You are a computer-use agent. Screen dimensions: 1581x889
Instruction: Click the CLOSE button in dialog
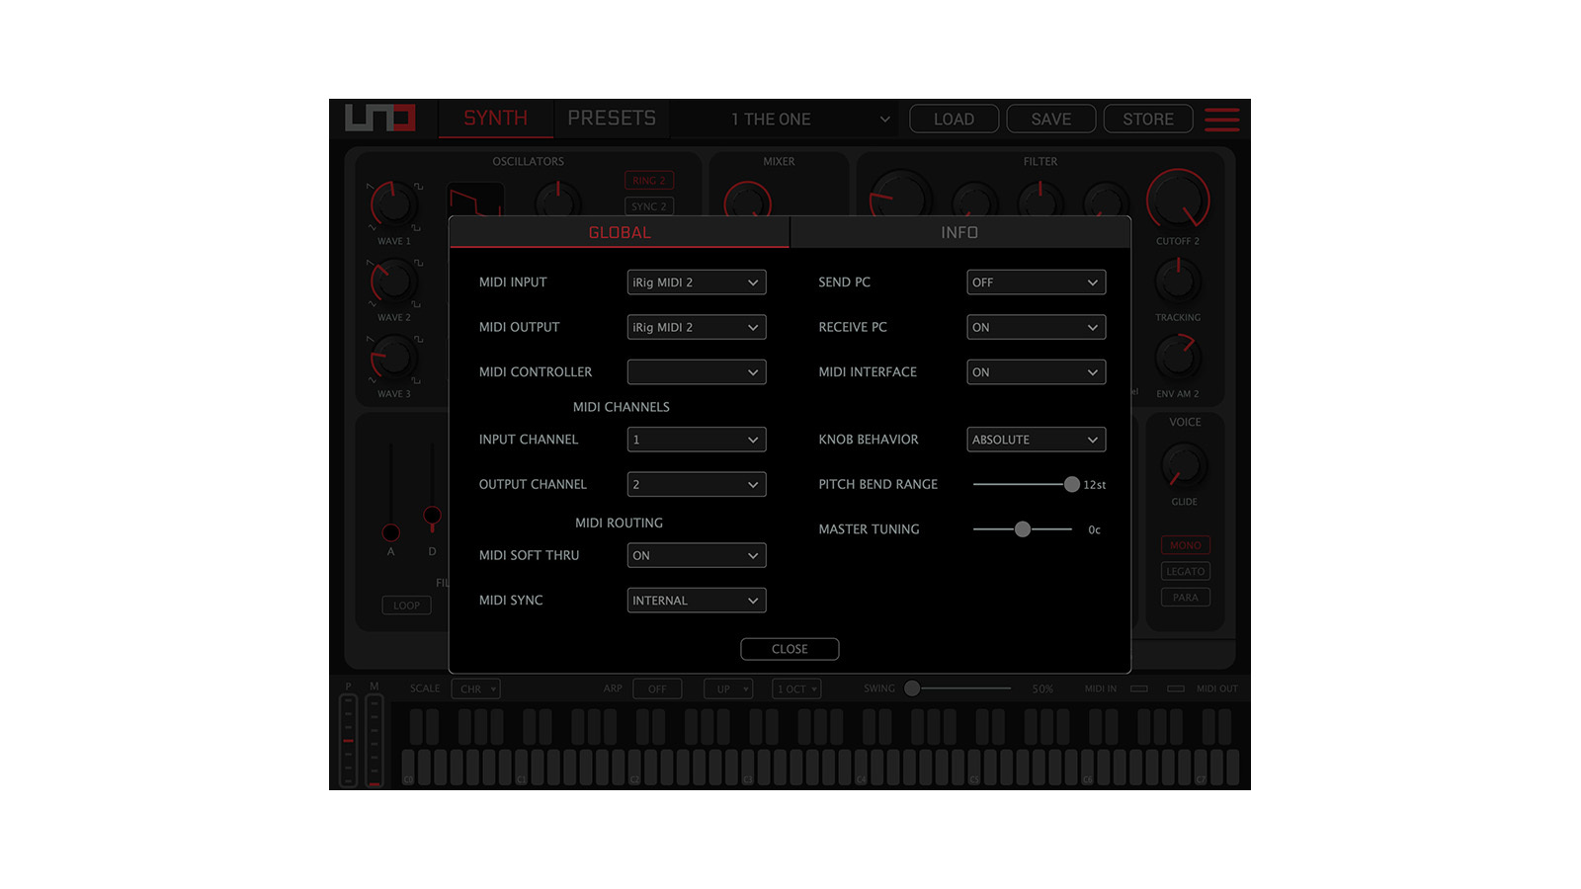[790, 649]
